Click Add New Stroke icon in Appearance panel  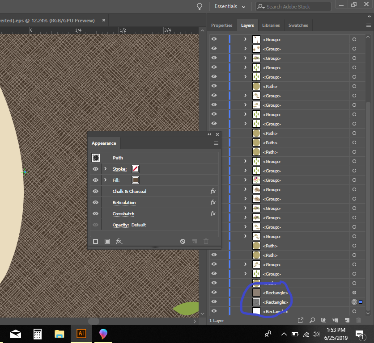[x=95, y=241]
